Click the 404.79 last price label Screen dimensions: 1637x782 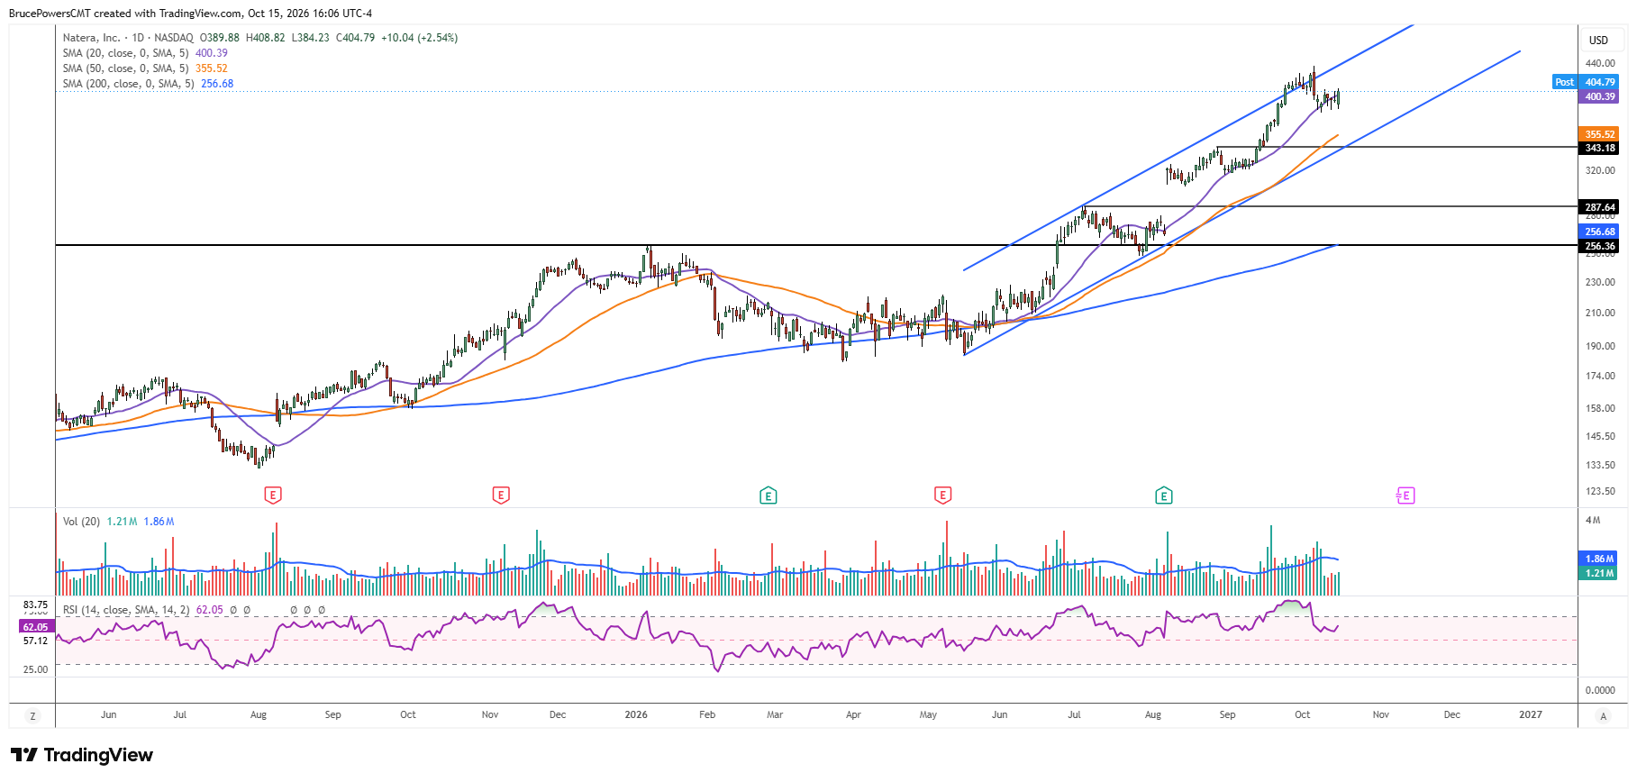[x=1600, y=82]
